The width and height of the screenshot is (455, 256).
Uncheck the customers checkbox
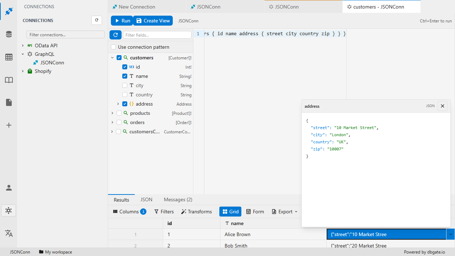[x=119, y=58]
